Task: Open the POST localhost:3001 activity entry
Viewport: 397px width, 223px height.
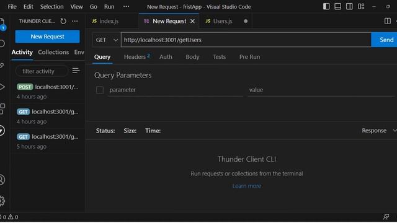Action: [48, 91]
